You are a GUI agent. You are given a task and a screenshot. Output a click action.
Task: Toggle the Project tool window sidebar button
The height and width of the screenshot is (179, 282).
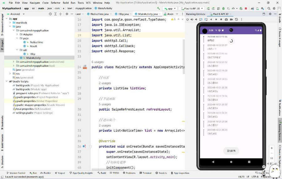[2, 43]
